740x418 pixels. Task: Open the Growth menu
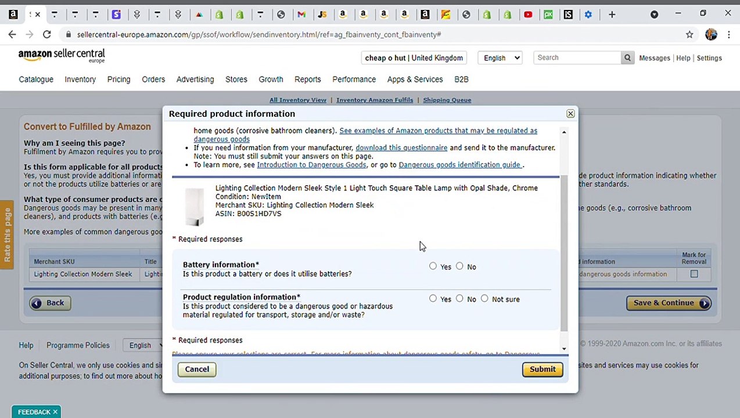click(x=271, y=80)
